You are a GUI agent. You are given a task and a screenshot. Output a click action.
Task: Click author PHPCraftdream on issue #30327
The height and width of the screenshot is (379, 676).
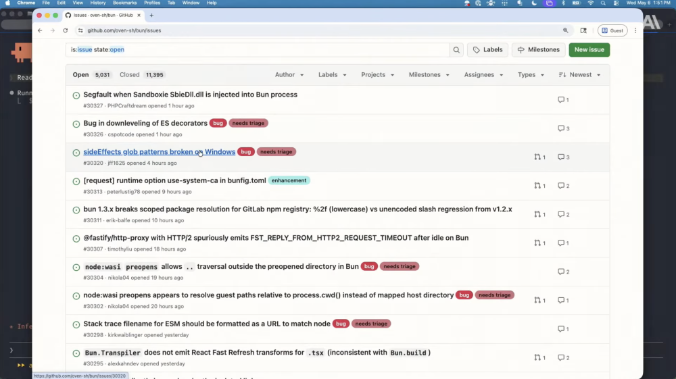(127, 106)
